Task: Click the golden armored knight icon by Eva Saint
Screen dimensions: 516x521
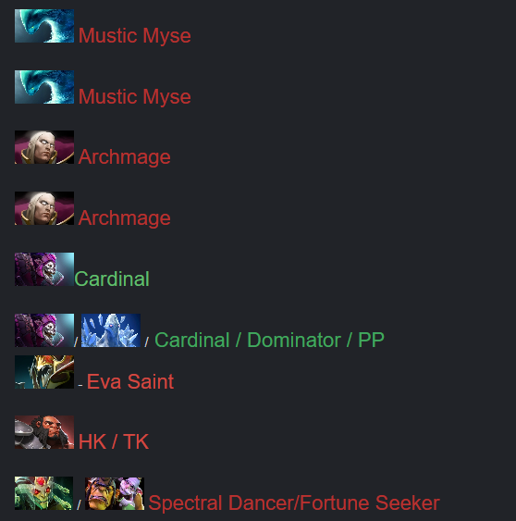Action: (44, 372)
